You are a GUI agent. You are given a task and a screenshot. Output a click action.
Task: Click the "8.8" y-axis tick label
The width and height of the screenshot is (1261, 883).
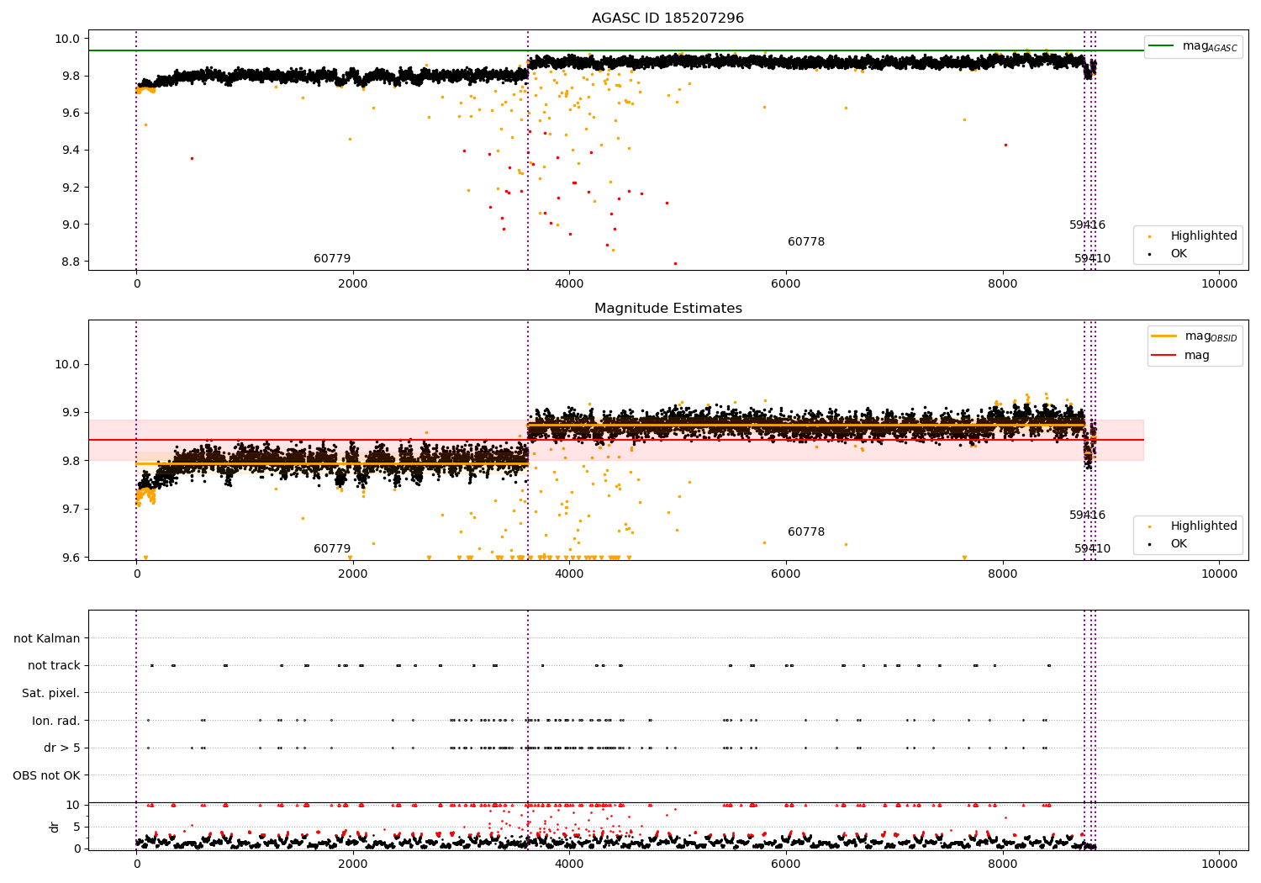(x=71, y=262)
